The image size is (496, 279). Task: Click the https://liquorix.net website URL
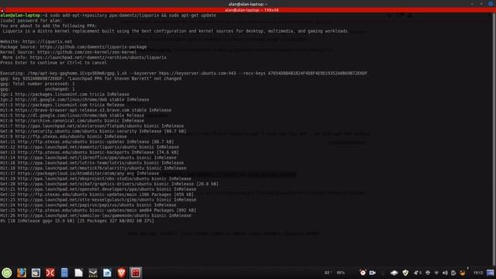click(x=47, y=41)
